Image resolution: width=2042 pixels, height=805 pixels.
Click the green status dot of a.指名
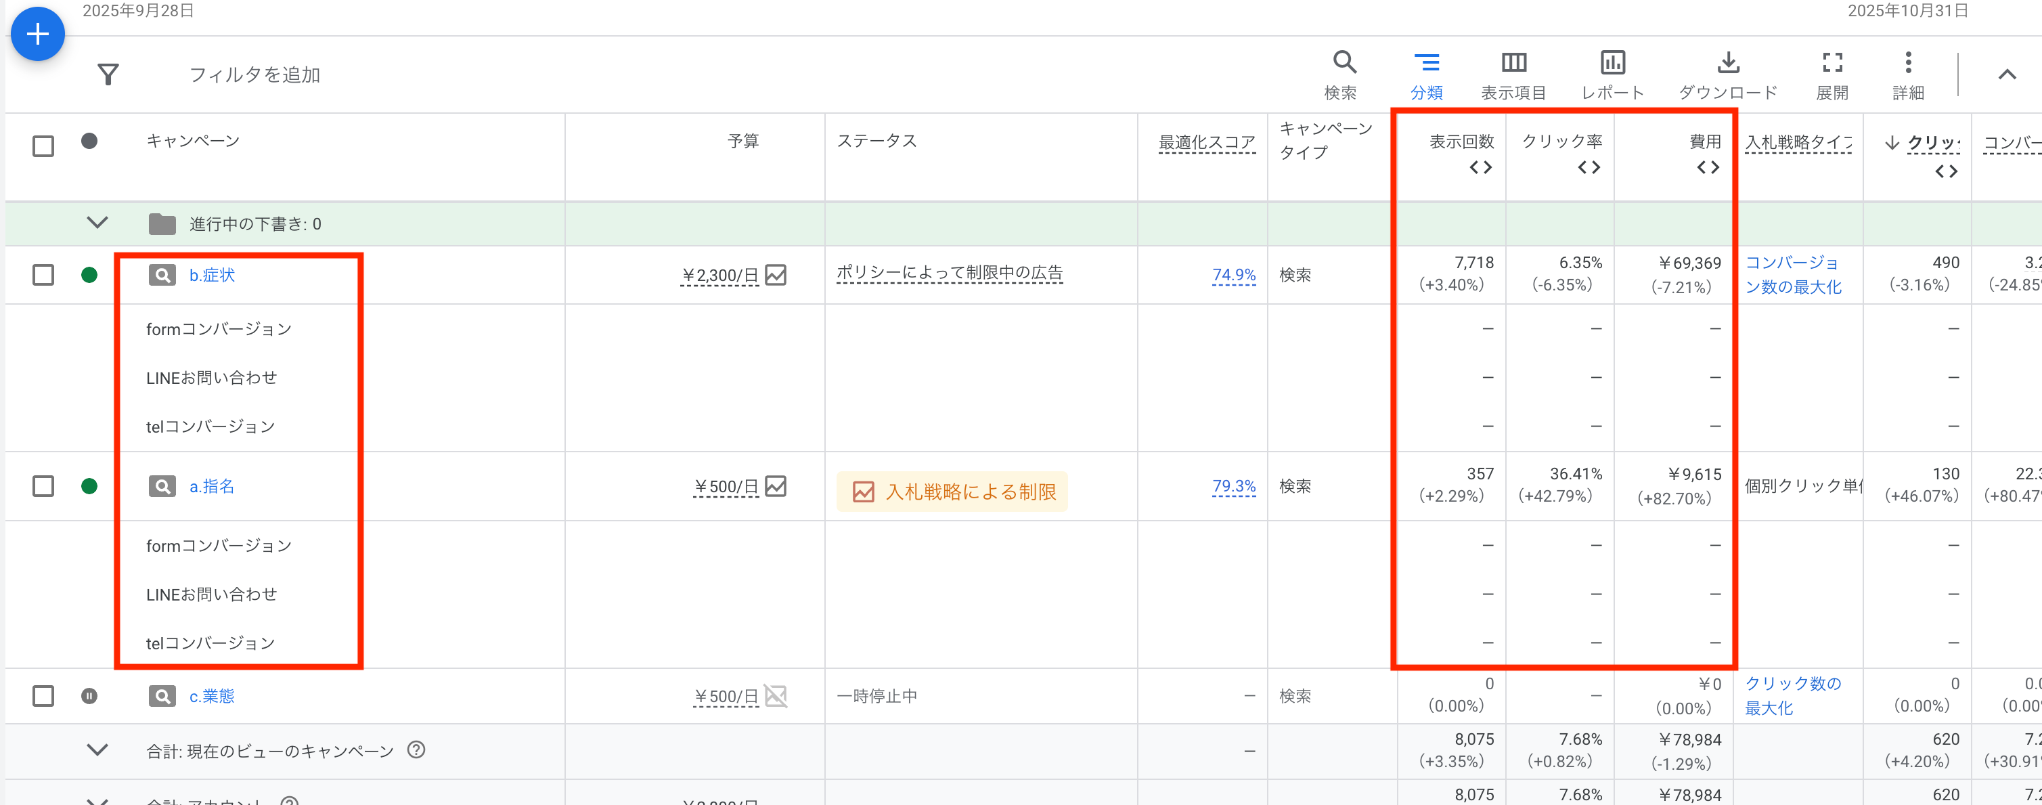pyautogui.click(x=89, y=486)
